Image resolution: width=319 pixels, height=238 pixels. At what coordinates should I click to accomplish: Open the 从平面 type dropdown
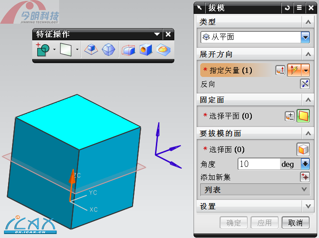pyautogui.click(x=306, y=38)
